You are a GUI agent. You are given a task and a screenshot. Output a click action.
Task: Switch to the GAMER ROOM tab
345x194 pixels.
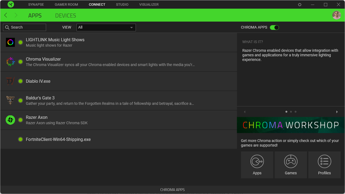tap(66, 5)
